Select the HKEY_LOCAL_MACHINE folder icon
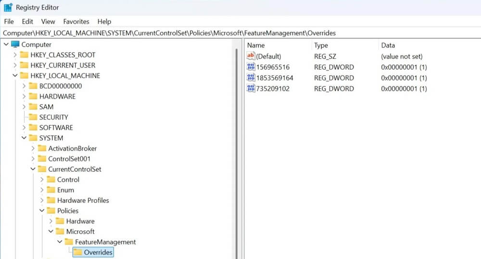The height and width of the screenshot is (259, 481). (24, 75)
